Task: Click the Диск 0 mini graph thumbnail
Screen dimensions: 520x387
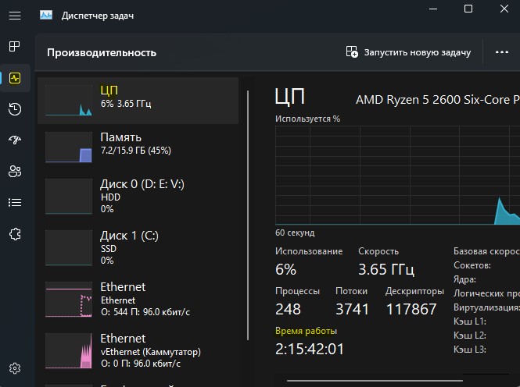Action: point(69,197)
